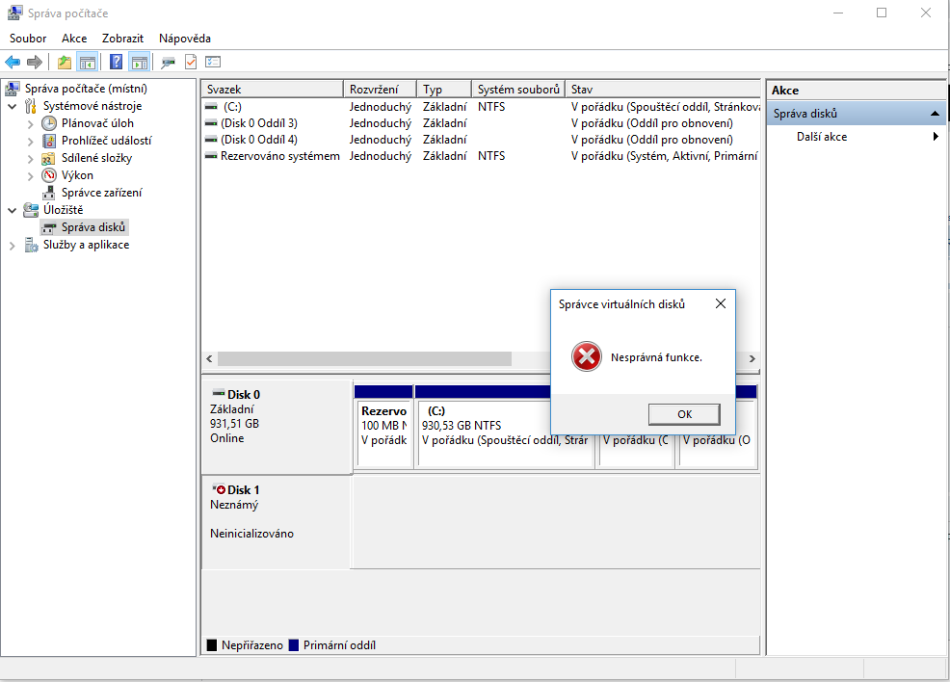
Task: Sort by the Rozvržení column header
Action: click(381, 89)
